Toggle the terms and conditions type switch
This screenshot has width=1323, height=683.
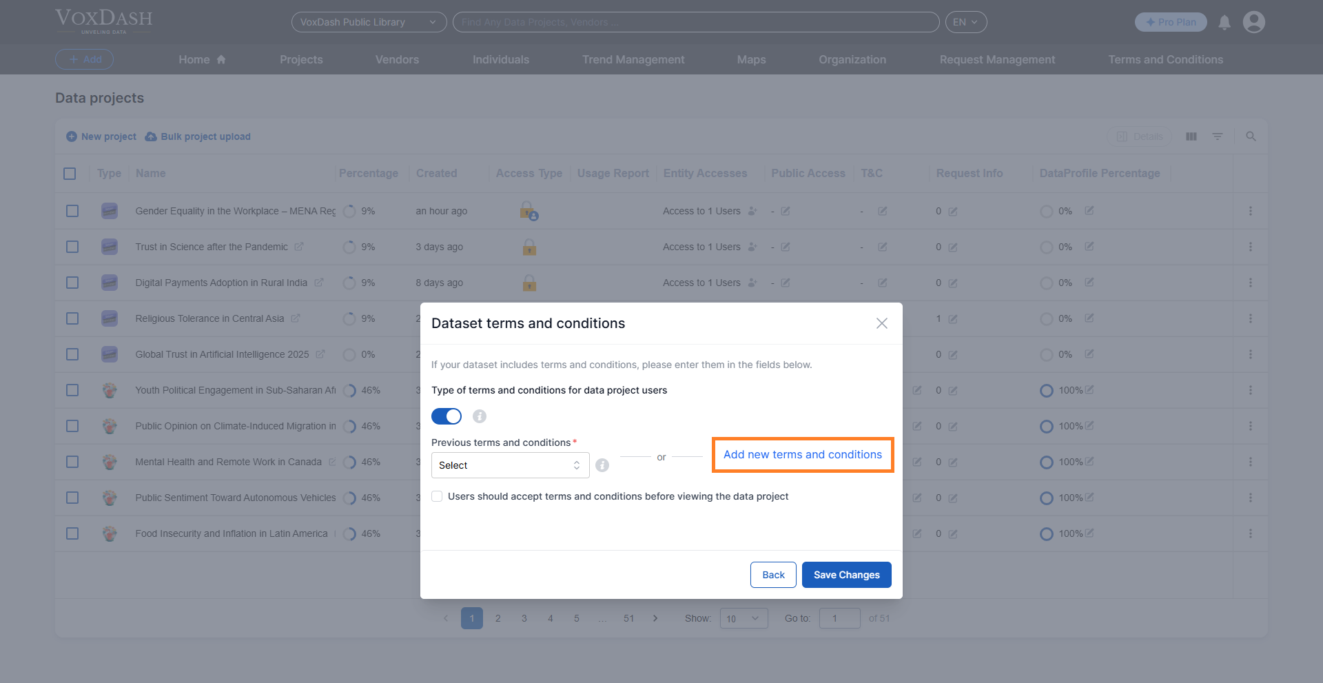(x=447, y=416)
